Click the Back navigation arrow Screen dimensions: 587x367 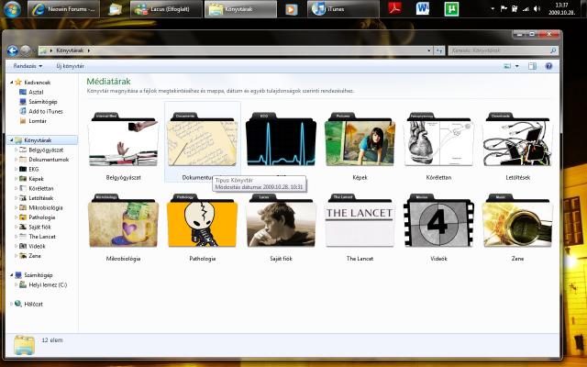click(12, 50)
